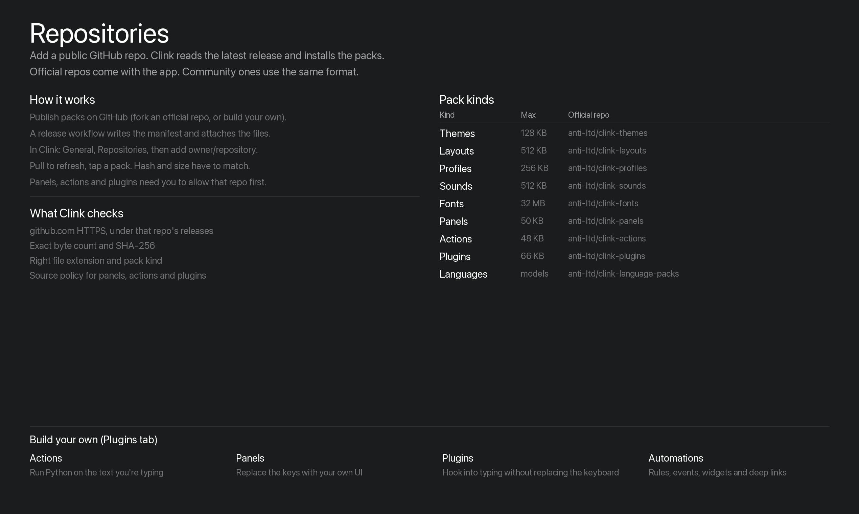The height and width of the screenshot is (514, 859).
Task: Open Automations under Build your own
Action: pos(676,458)
